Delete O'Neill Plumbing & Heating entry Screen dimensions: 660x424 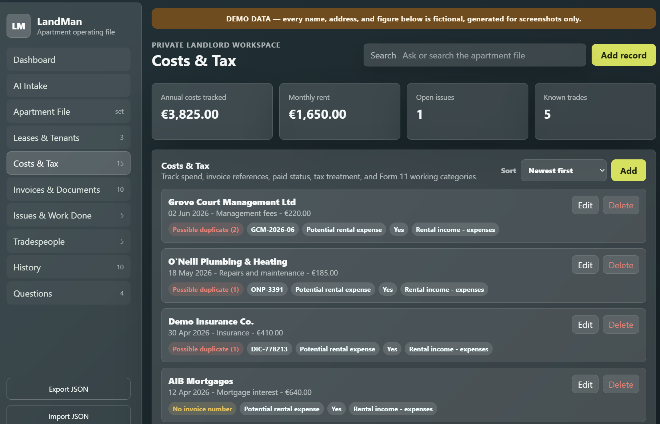click(x=621, y=265)
